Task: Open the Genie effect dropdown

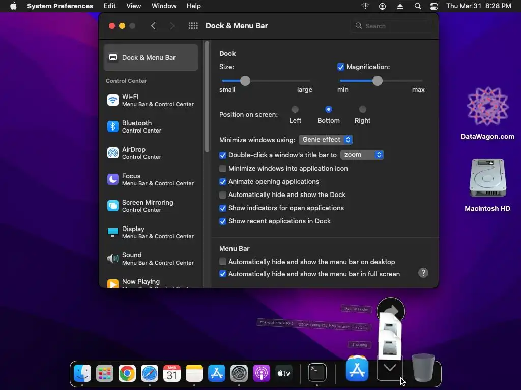Action: 326,140
